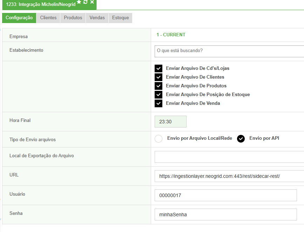Image resolution: width=304 pixels, height=232 pixels.
Task: Click the Senha input field
Action: pyautogui.click(x=226, y=215)
